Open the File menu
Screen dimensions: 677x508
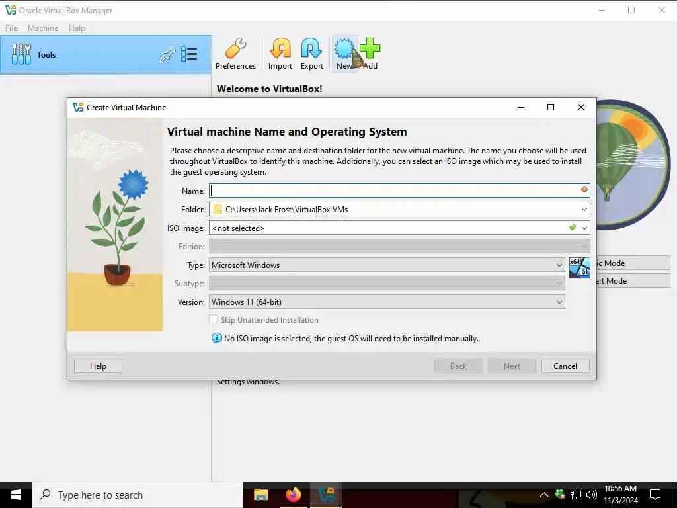(x=11, y=28)
